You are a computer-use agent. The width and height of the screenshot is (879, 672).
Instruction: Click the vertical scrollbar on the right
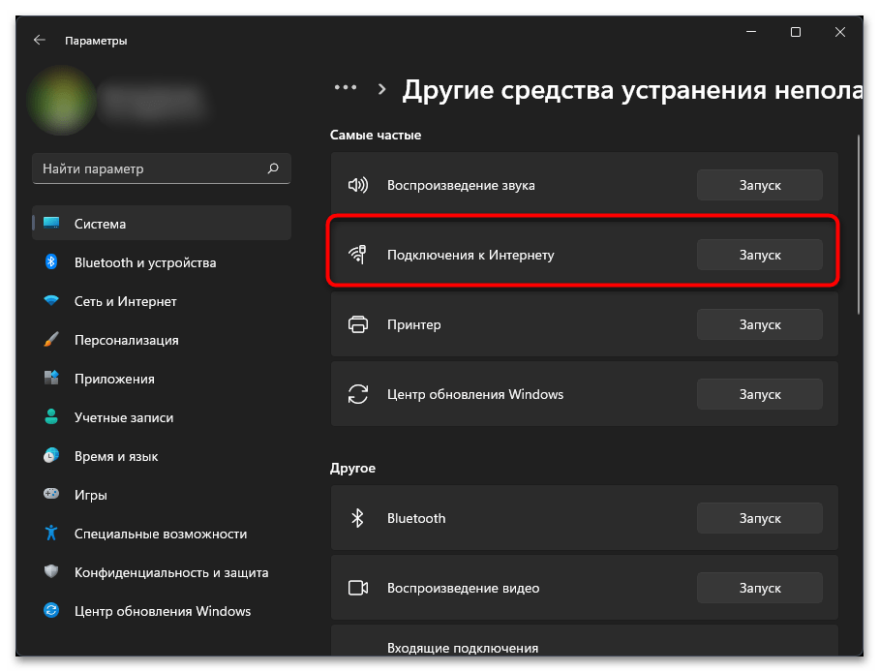click(859, 223)
